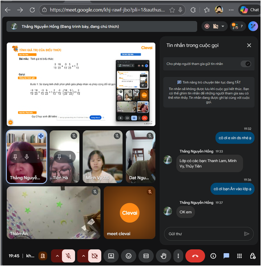Screen dimensions: 261x266
Task: Open more options on Tiên Hà's tile
Action: 70,157
